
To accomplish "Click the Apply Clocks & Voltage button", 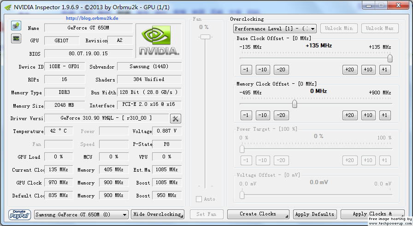I will [x=372, y=214].
